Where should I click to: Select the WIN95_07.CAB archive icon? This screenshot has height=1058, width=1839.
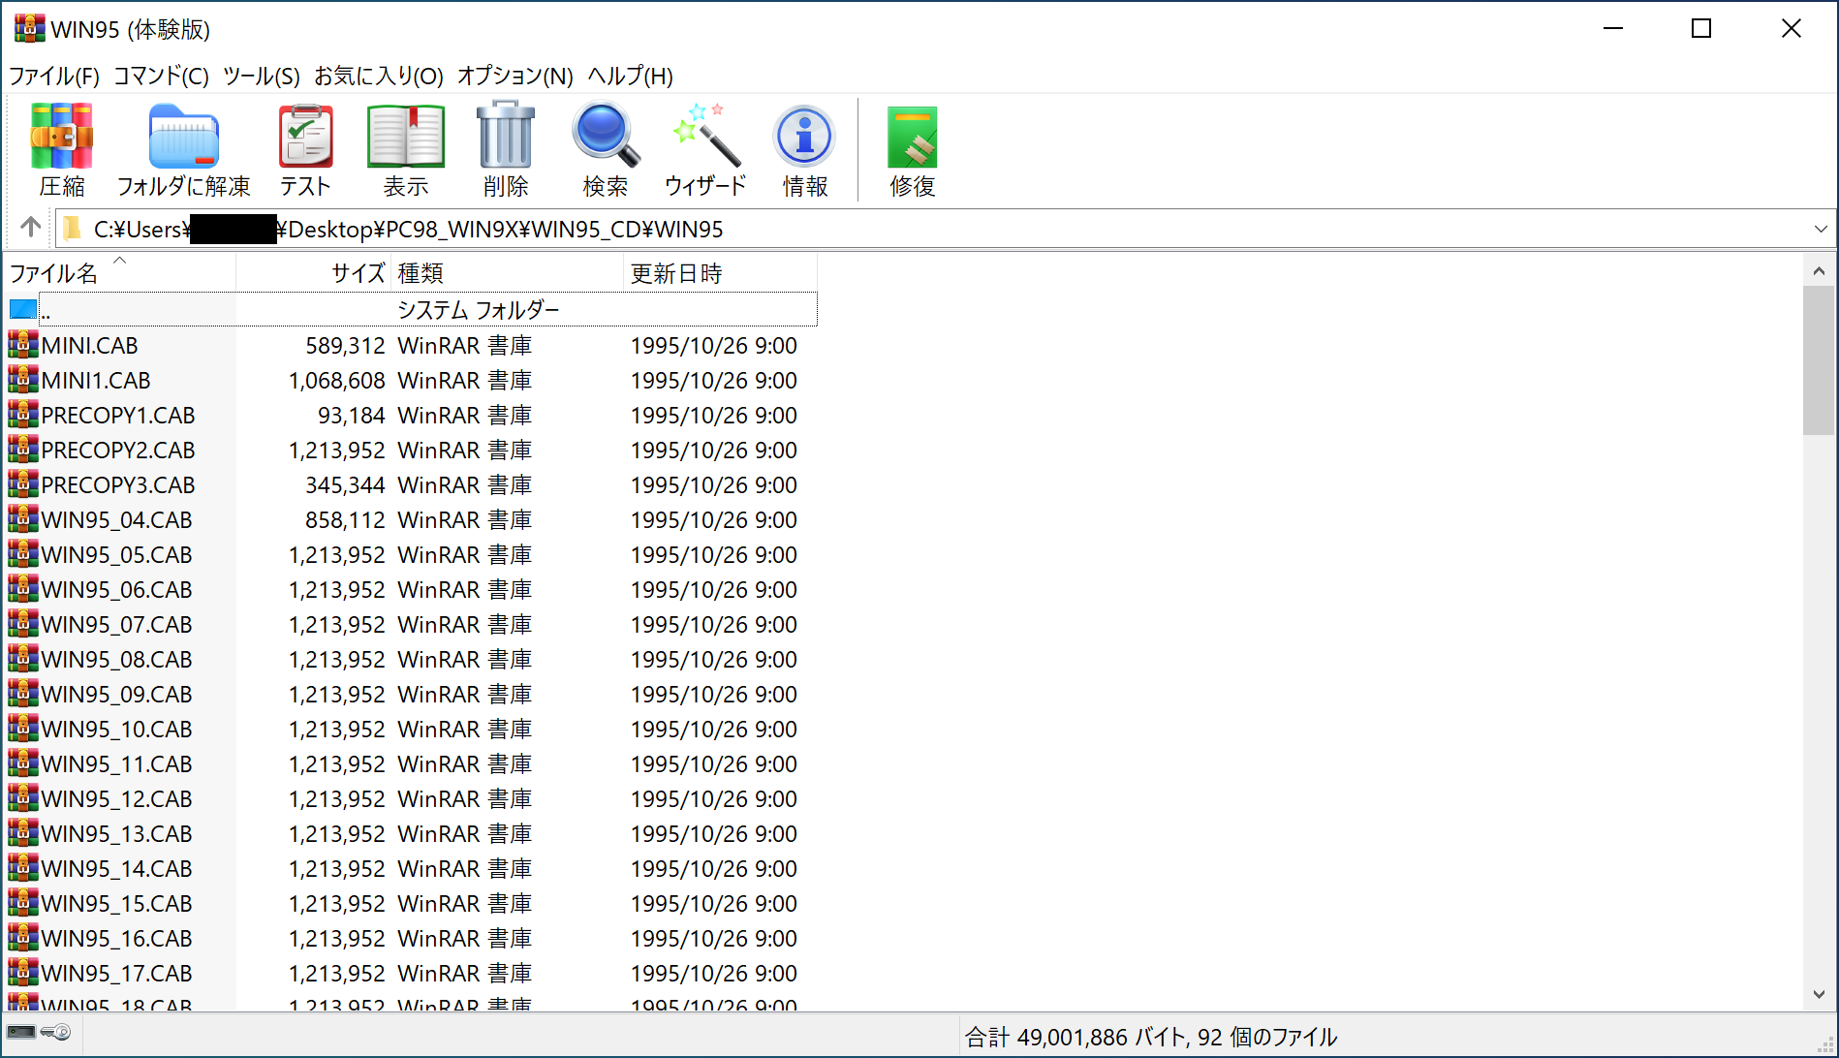pos(23,624)
